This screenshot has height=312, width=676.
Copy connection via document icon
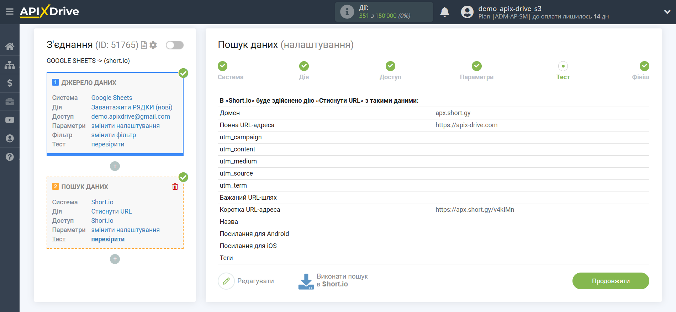(x=144, y=45)
